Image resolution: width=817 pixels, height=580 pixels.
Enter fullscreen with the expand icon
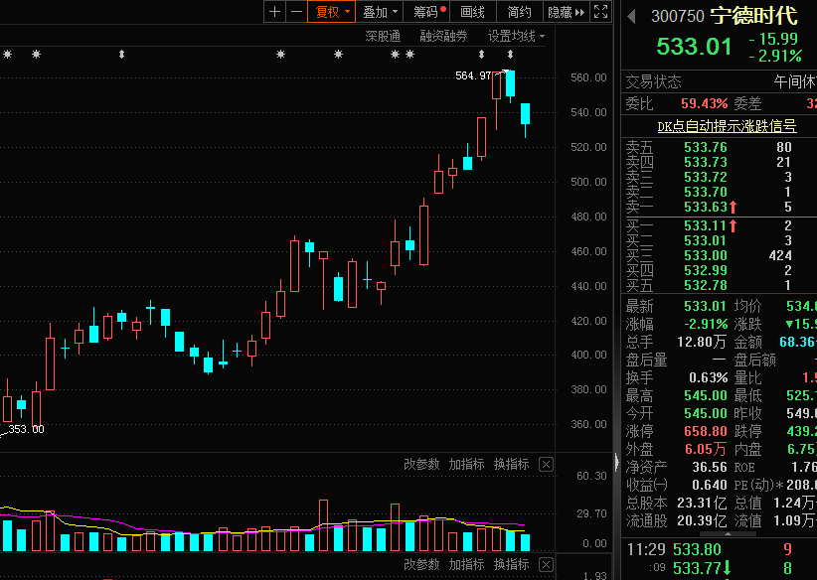click(600, 12)
